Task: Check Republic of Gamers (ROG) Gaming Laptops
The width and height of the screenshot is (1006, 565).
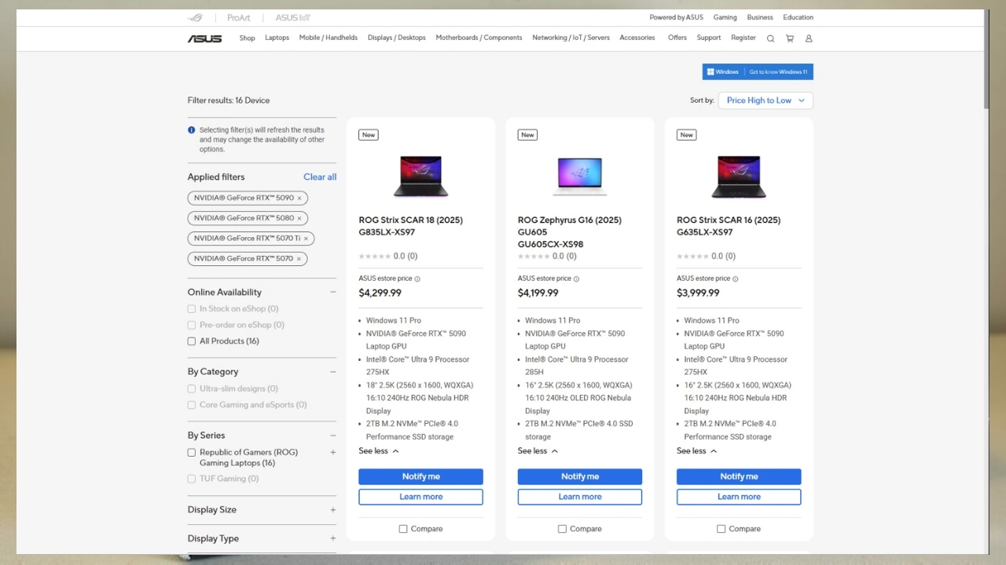Action: click(191, 453)
